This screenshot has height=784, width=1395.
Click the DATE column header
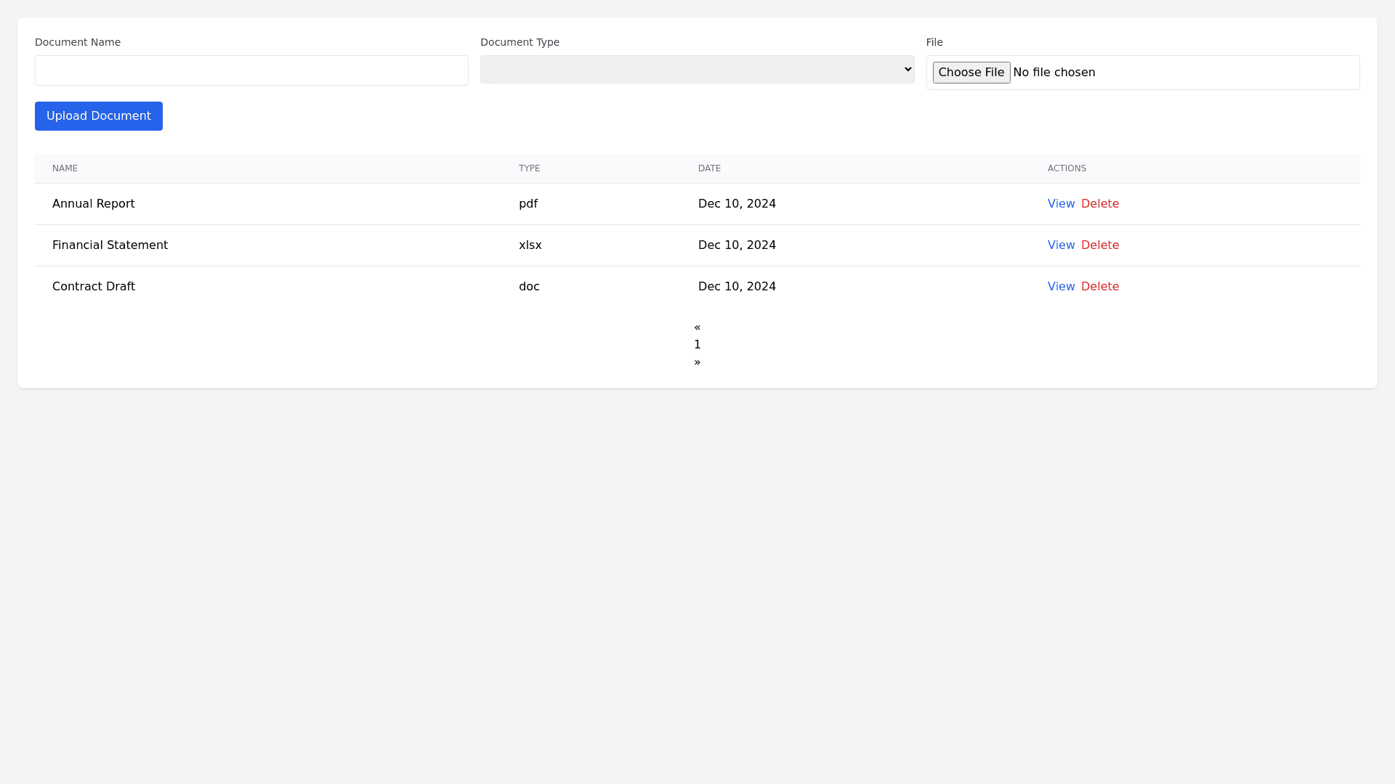(709, 168)
